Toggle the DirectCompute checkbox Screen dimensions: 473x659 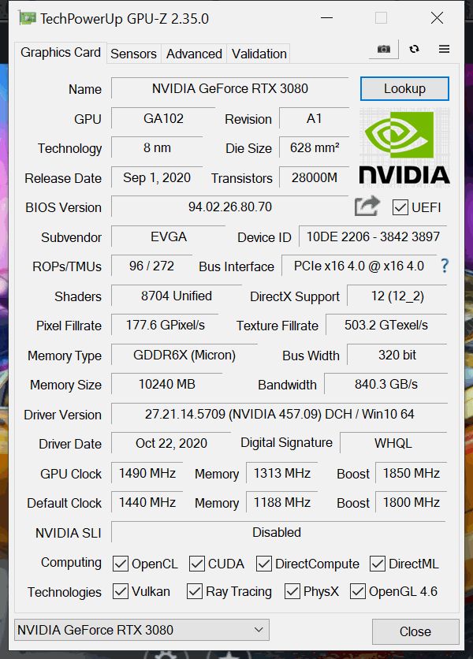pyautogui.click(x=264, y=564)
